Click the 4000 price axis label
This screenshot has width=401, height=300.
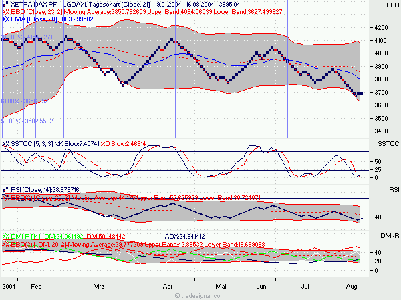coord(381,53)
